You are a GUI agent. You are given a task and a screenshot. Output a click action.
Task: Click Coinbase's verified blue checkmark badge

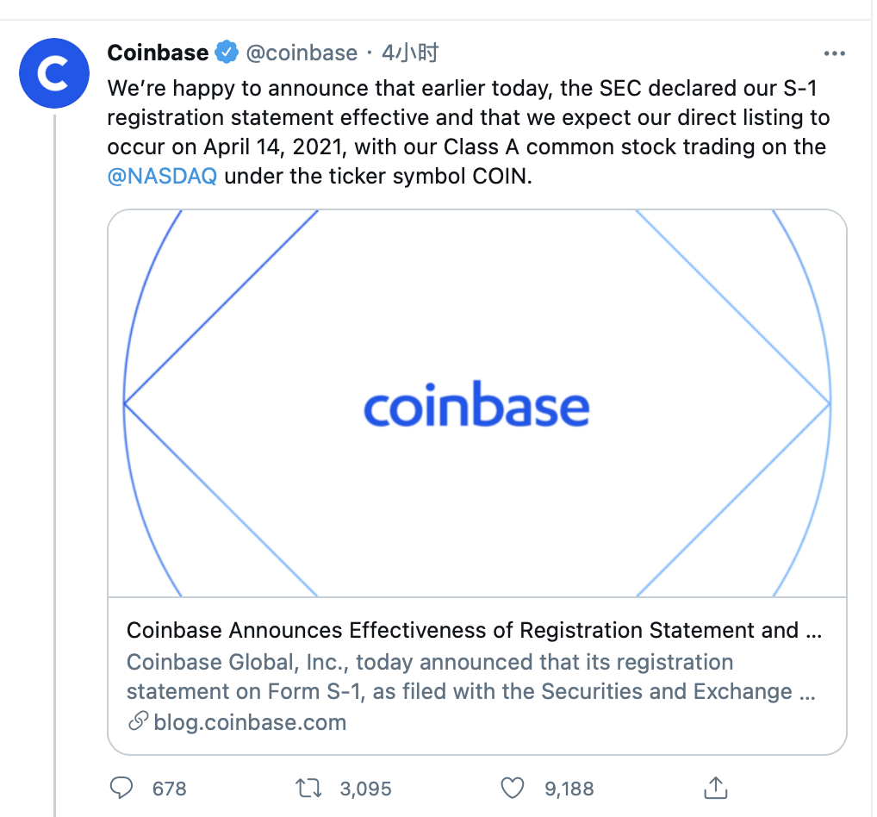pyautogui.click(x=225, y=52)
